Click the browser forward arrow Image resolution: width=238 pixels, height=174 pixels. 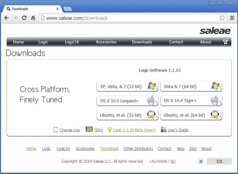click(x=15, y=18)
